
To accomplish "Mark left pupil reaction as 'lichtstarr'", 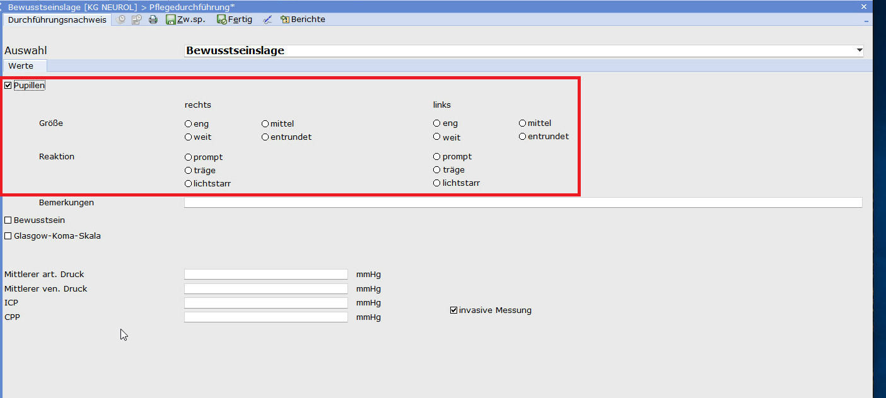I will [x=437, y=183].
